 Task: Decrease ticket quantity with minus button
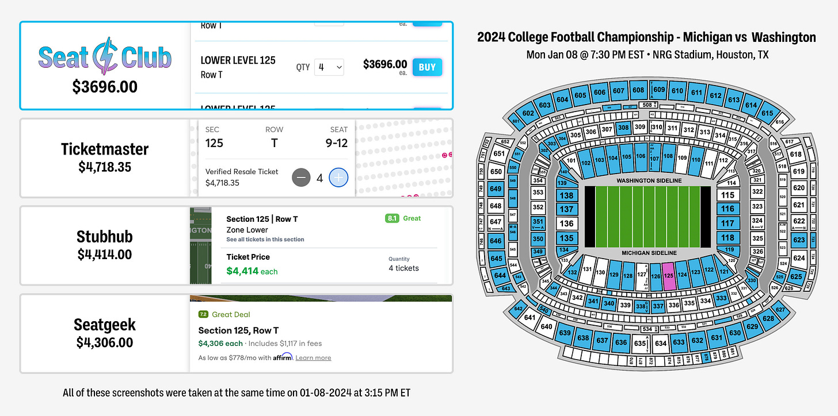pyautogui.click(x=302, y=178)
